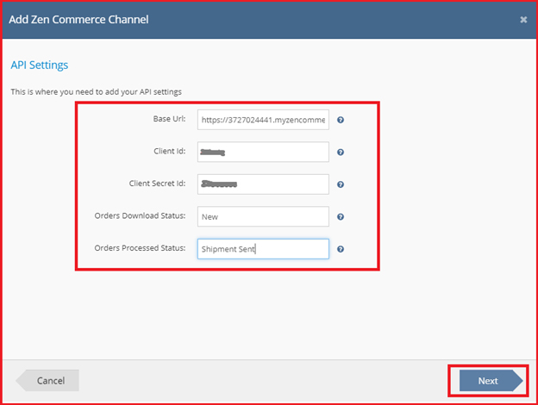Select the 'Orders Processed Status:' label

point(140,248)
